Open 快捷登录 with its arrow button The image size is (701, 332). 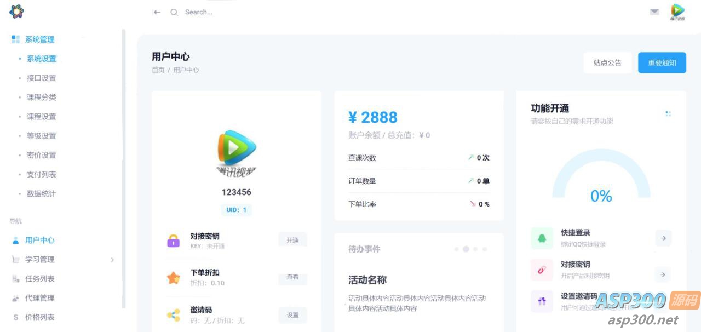pyautogui.click(x=663, y=238)
